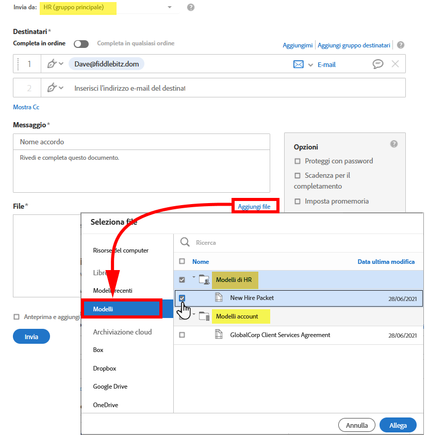Click the help icon next to Invia da
428x435 pixels.
click(191, 8)
